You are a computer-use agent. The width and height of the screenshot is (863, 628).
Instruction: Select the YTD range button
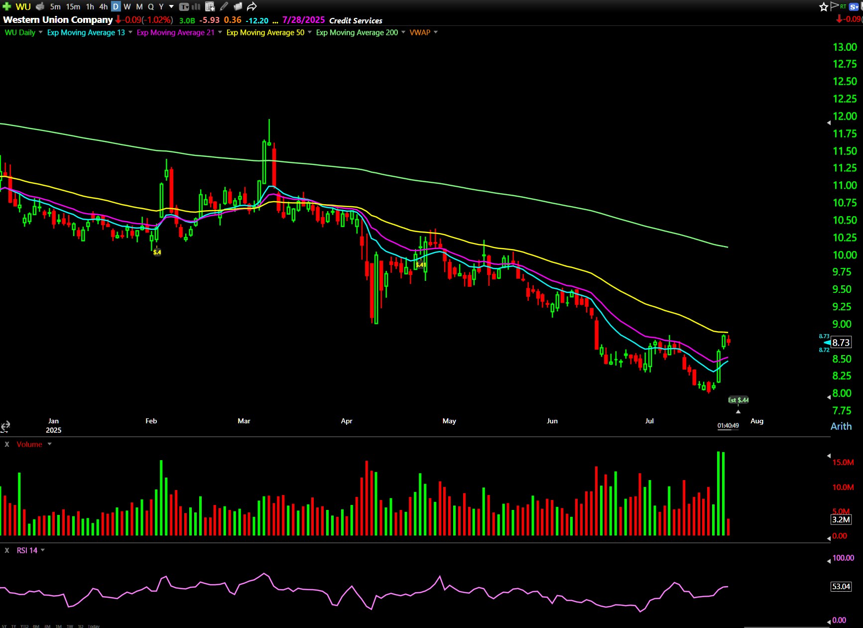tap(24, 626)
